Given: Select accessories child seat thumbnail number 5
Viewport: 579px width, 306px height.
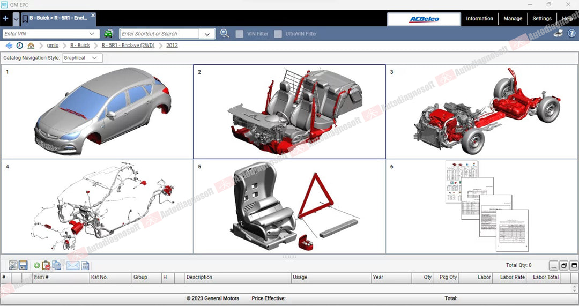Looking at the screenshot, I should click(x=289, y=206).
